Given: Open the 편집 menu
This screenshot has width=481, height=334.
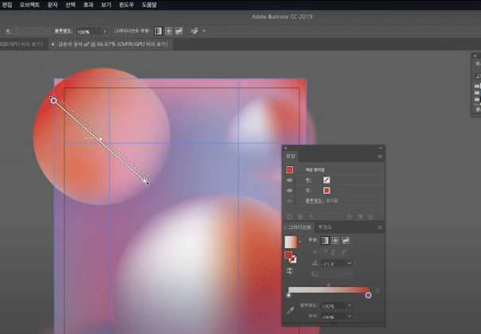Looking at the screenshot, I should pyautogui.click(x=6, y=5).
